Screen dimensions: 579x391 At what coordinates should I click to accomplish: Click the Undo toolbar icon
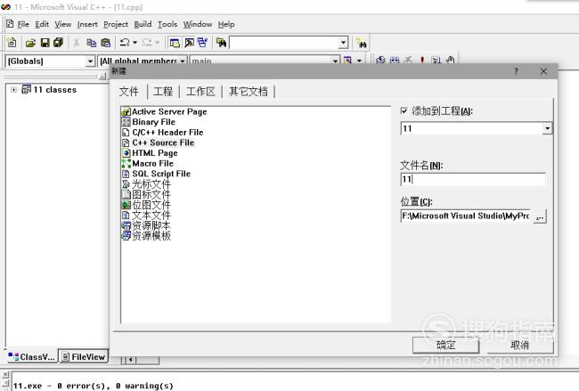125,43
